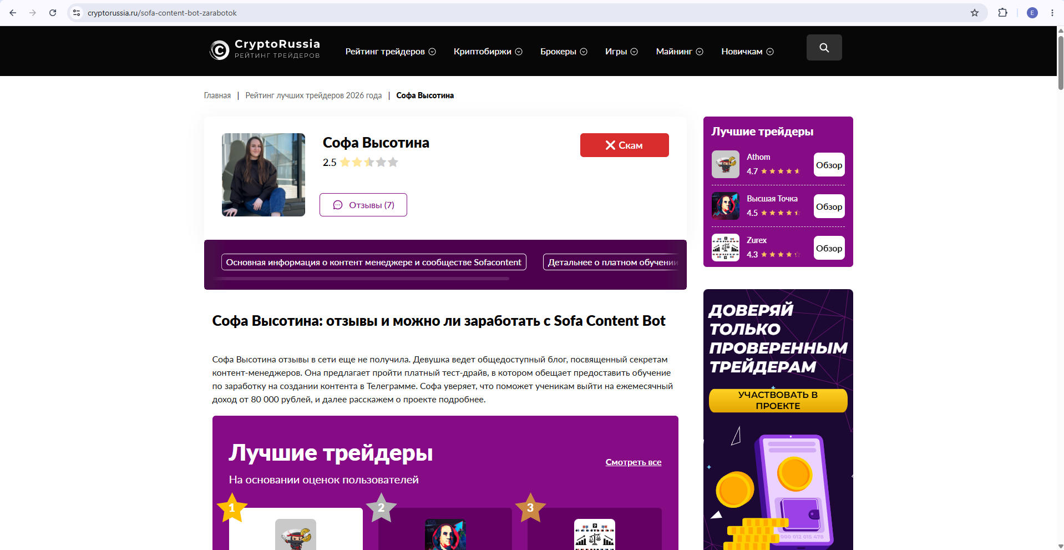This screenshot has width=1064, height=550.
Task: Click the Zurex avatar in sidebar
Action: (726, 248)
